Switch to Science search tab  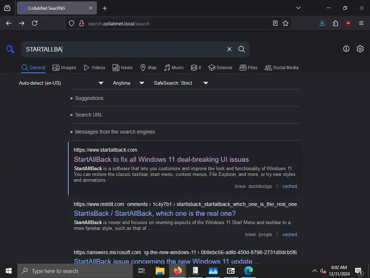click(220, 68)
